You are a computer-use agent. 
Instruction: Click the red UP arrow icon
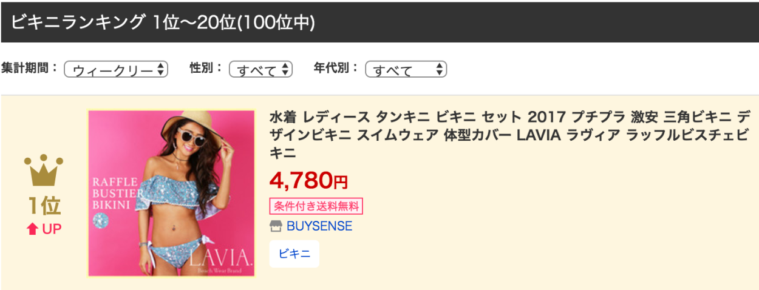[30, 229]
